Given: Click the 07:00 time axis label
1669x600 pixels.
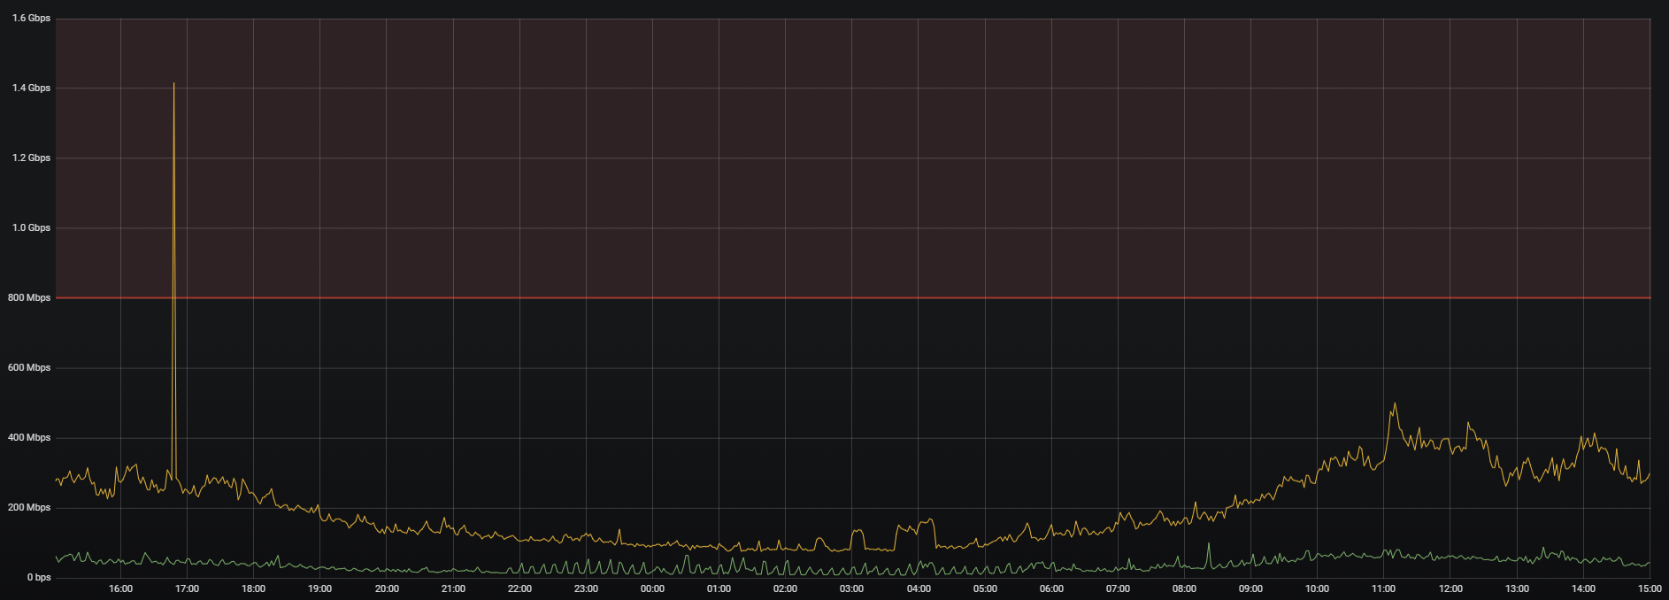Looking at the screenshot, I should 1118,589.
